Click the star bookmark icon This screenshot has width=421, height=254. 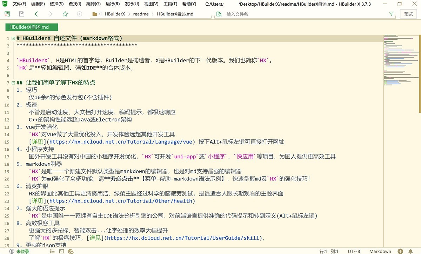click(65, 14)
